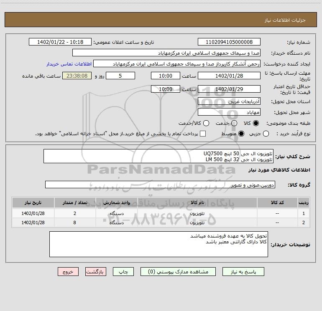Click the تاریخ نیاز column header

33,202
